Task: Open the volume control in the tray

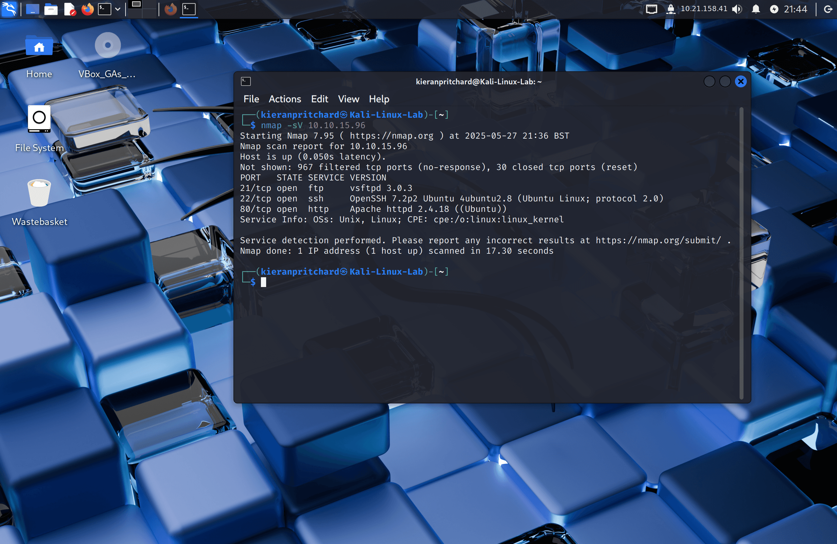Action: coord(737,9)
